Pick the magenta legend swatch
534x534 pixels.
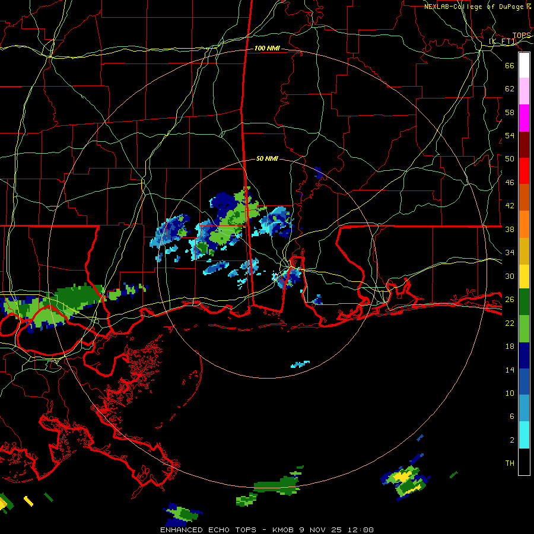click(524, 118)
